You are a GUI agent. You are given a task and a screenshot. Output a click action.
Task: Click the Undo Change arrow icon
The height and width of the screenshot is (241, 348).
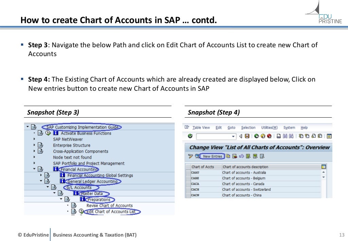tap(241, 156)
